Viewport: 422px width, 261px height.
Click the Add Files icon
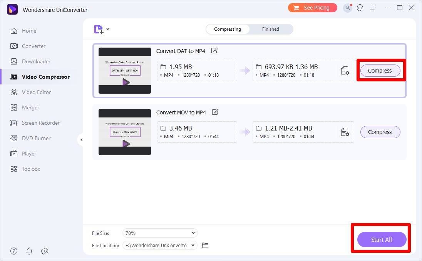coord(99,29)
